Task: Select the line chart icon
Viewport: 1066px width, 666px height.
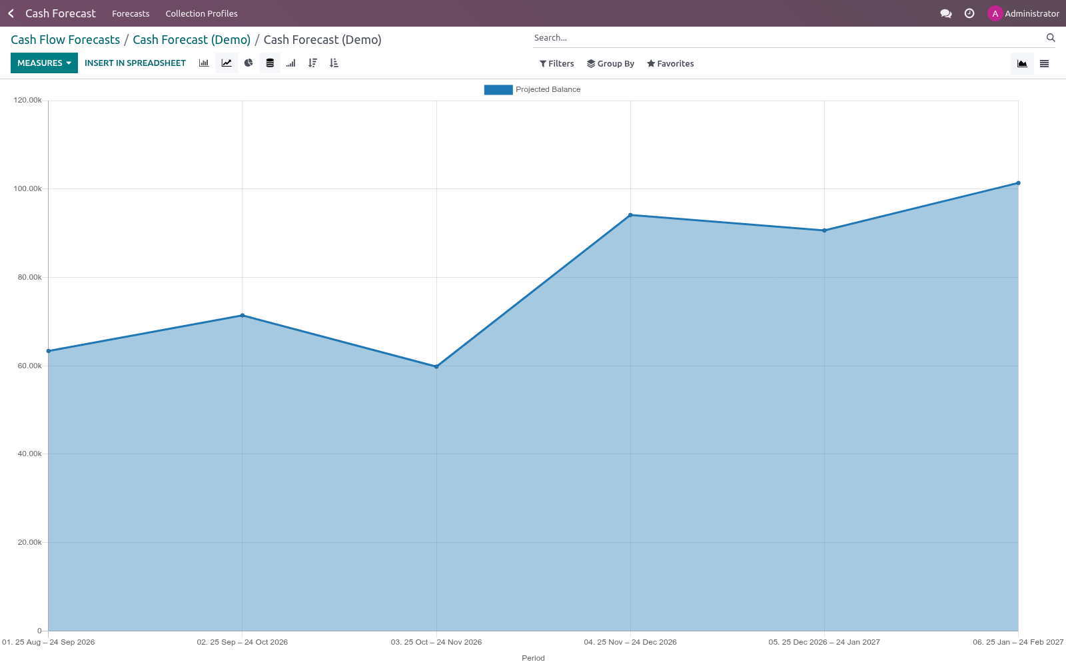Action: click(227, 63)
